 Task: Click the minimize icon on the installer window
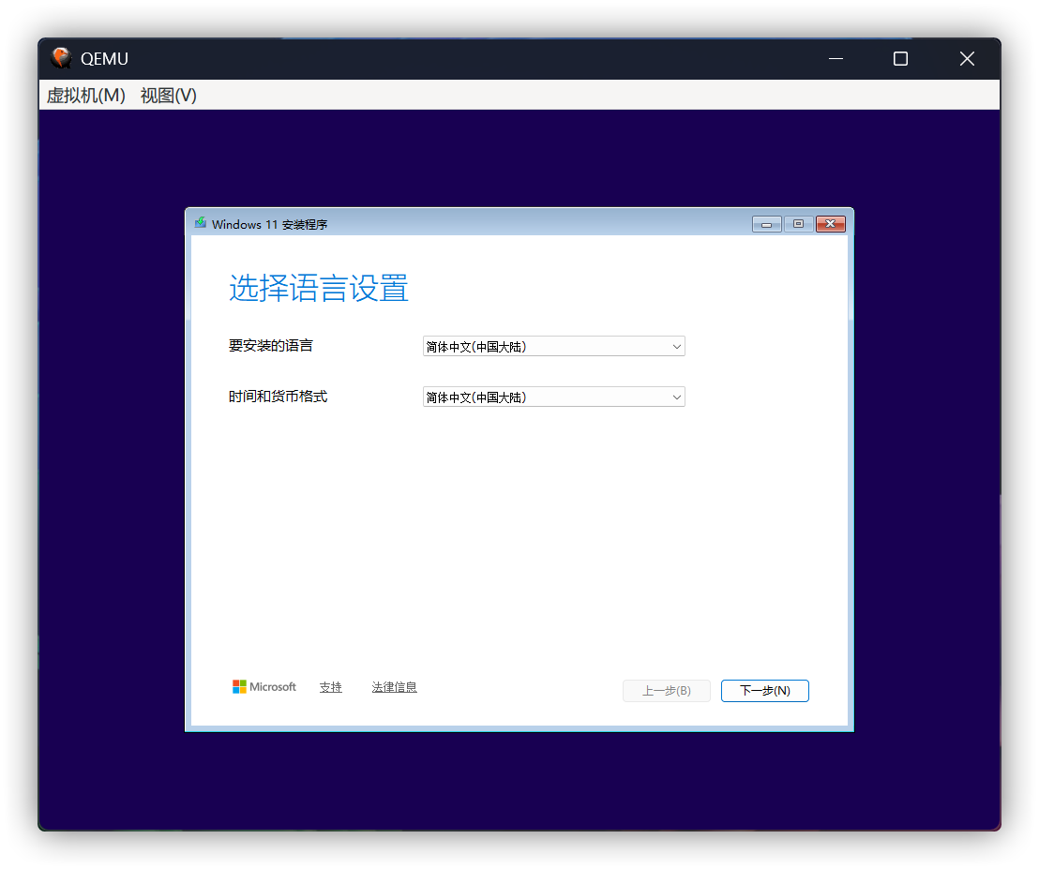tap(766, 224)
